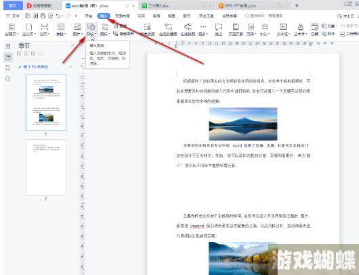Select the 插入 insert ribbon tab
Image resolution: width=359 pixels, height=275 pixels.
coord(104,16)
